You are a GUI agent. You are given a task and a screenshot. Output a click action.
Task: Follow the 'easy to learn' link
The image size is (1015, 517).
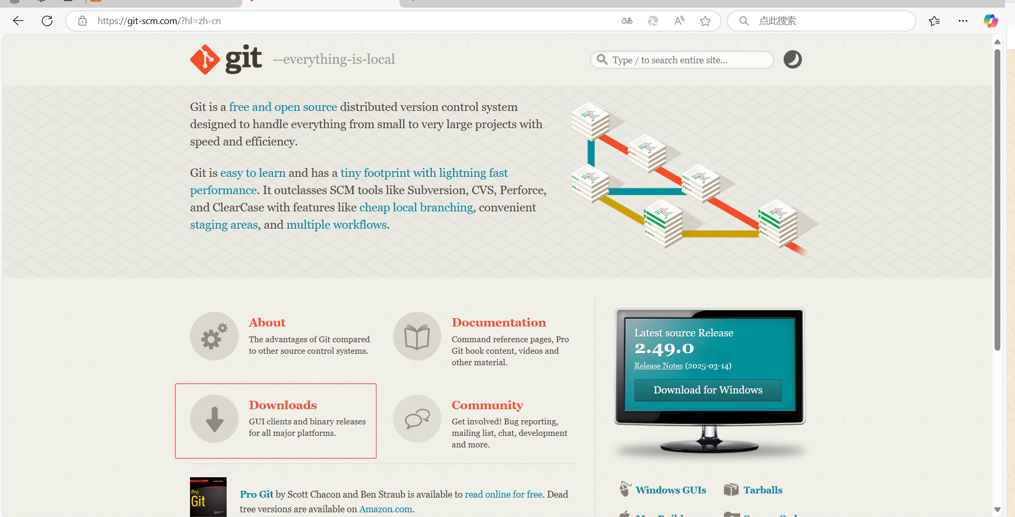(x=253, y=173)
